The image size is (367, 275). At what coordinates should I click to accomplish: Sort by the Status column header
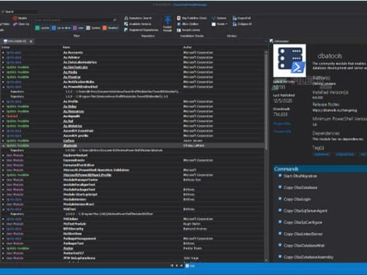[6, 47]
